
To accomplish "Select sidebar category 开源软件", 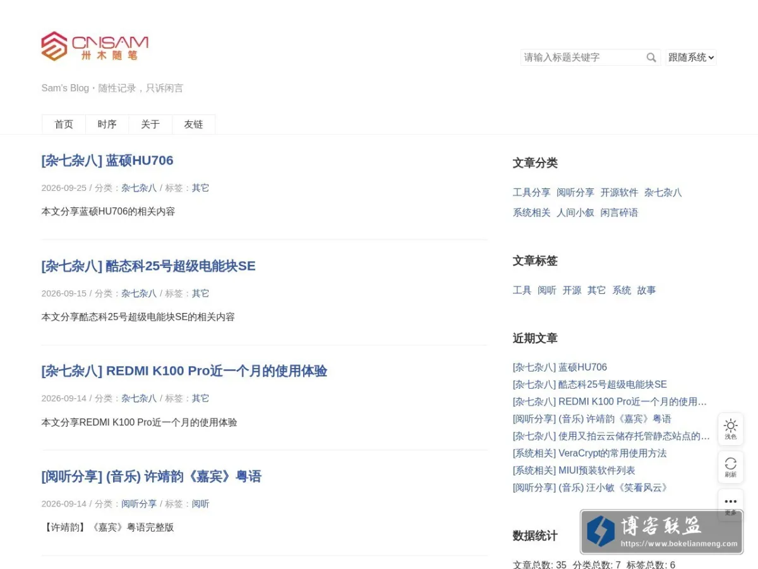I will click(x=619, y=192).
